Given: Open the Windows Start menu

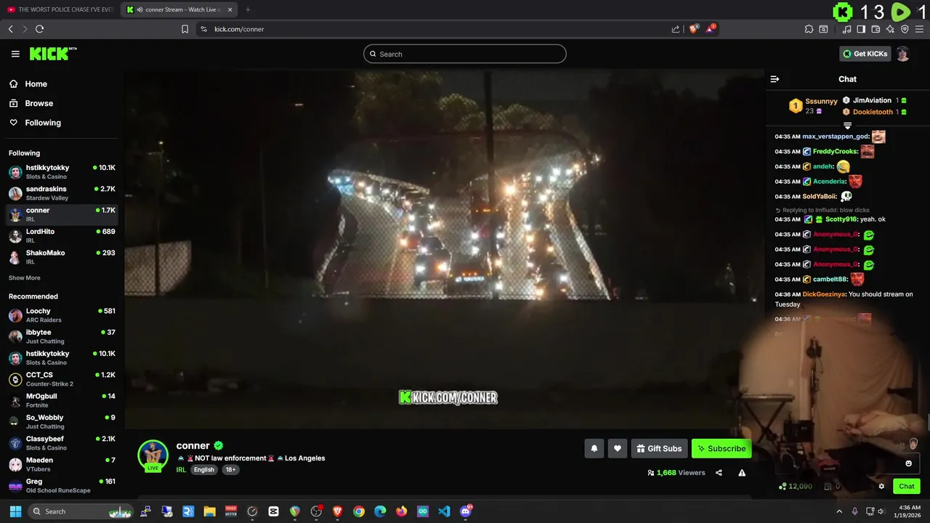Looking at the screenshot, I should tap(15, 511).
